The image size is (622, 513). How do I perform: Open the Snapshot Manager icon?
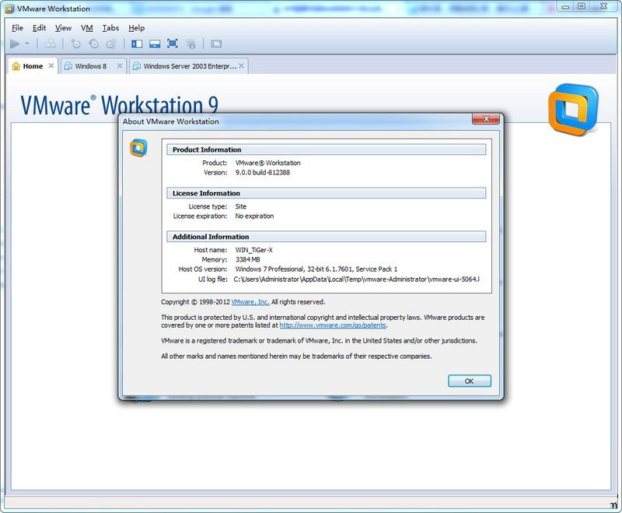(111, 44)
